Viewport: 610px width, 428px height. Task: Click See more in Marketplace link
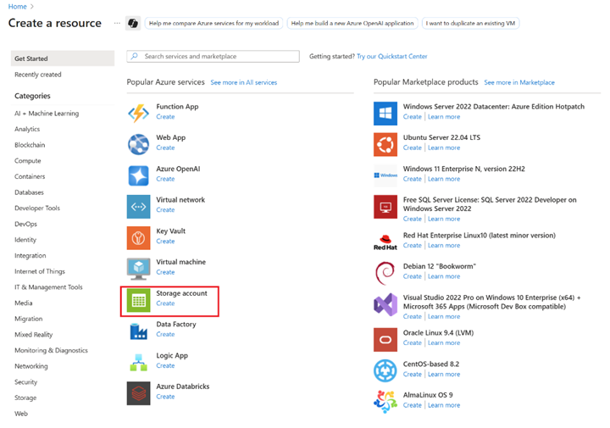[x=518, y=83]
